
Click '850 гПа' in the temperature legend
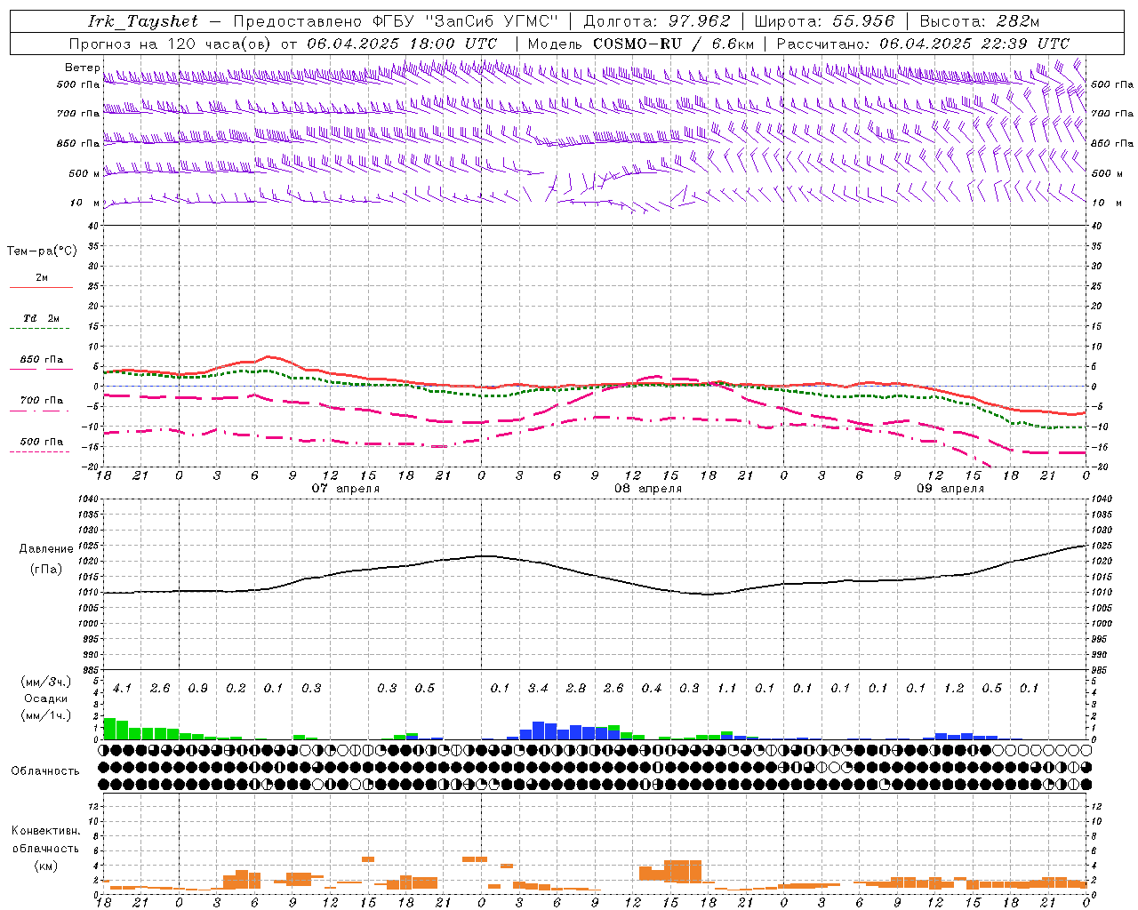tap(42, 360)
